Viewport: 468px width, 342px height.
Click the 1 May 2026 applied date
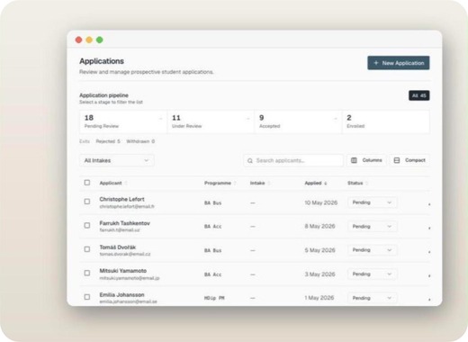point(319,298)
